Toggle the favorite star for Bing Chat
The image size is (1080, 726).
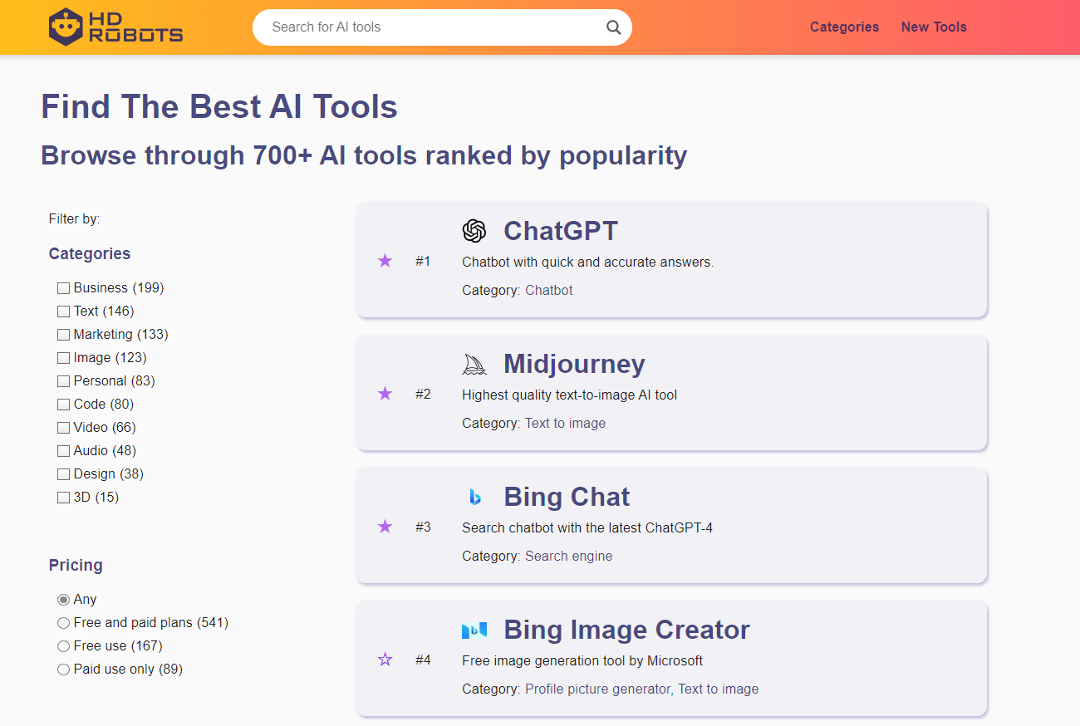point(385,527)
